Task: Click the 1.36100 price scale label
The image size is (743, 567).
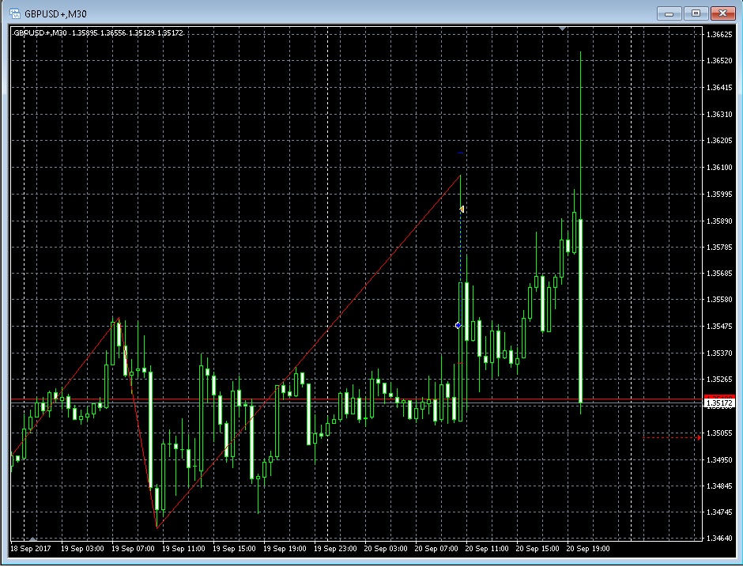Action: pyautogui.click(x=718, y=168)
